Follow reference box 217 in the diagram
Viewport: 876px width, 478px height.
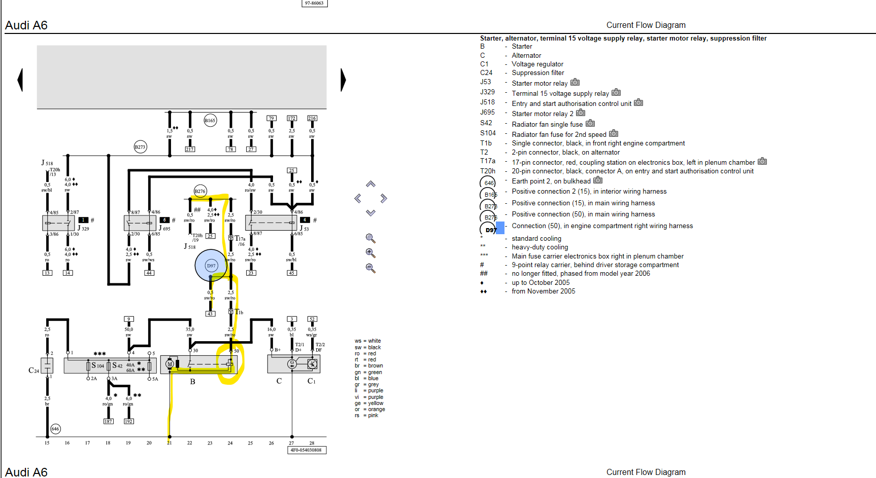[x=190, y=150]
